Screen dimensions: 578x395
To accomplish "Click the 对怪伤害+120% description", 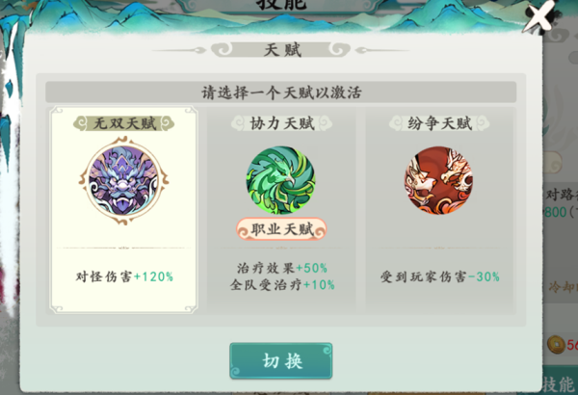I will pyautogui.click(x=124, y=276).
